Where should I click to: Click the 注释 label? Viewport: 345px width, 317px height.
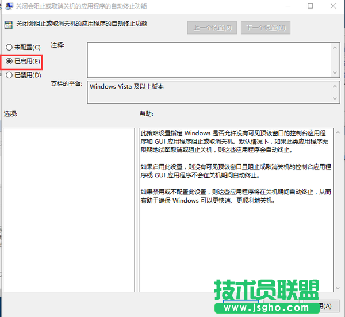coord(57,45)
